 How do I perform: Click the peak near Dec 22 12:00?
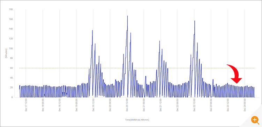[x=195, y=21]
